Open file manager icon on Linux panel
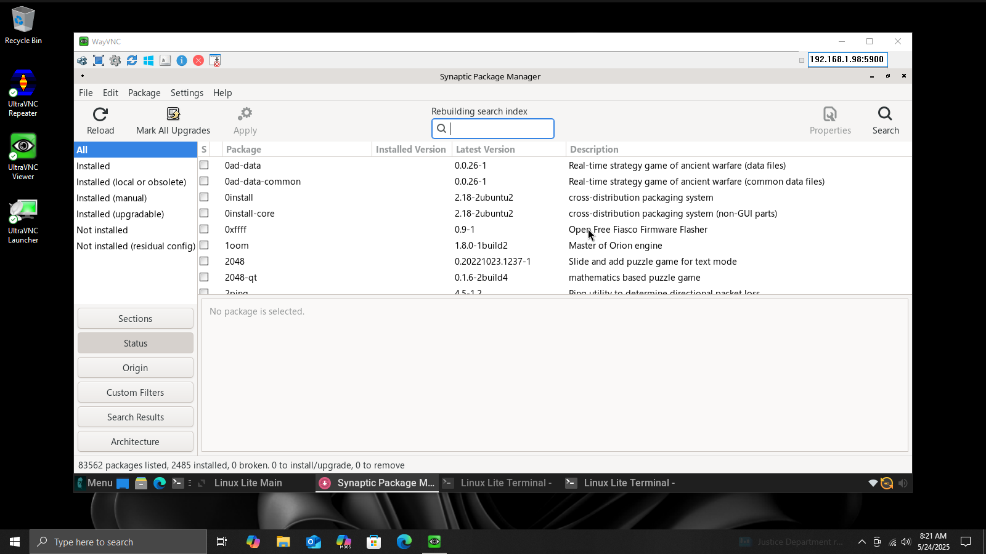This screenshot has height=554, width=986. (141, 483)
